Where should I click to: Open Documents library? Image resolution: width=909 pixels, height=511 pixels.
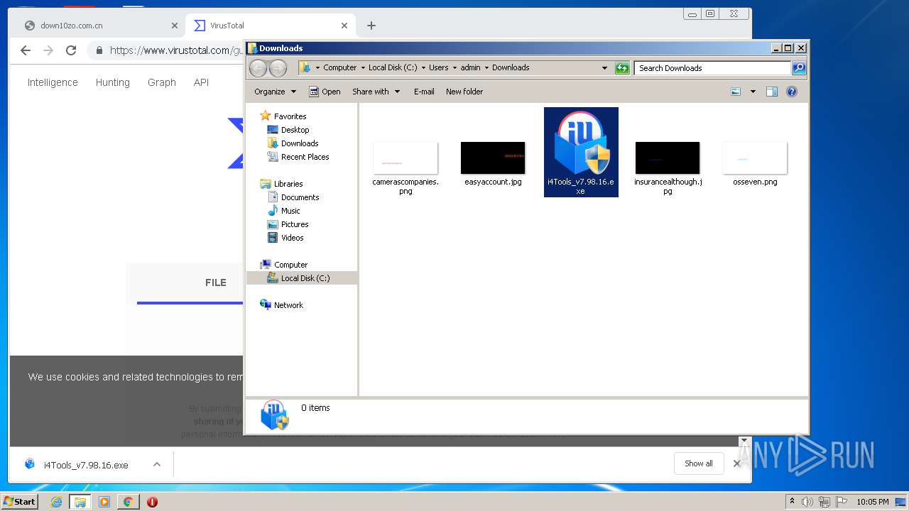coord(300,197)
